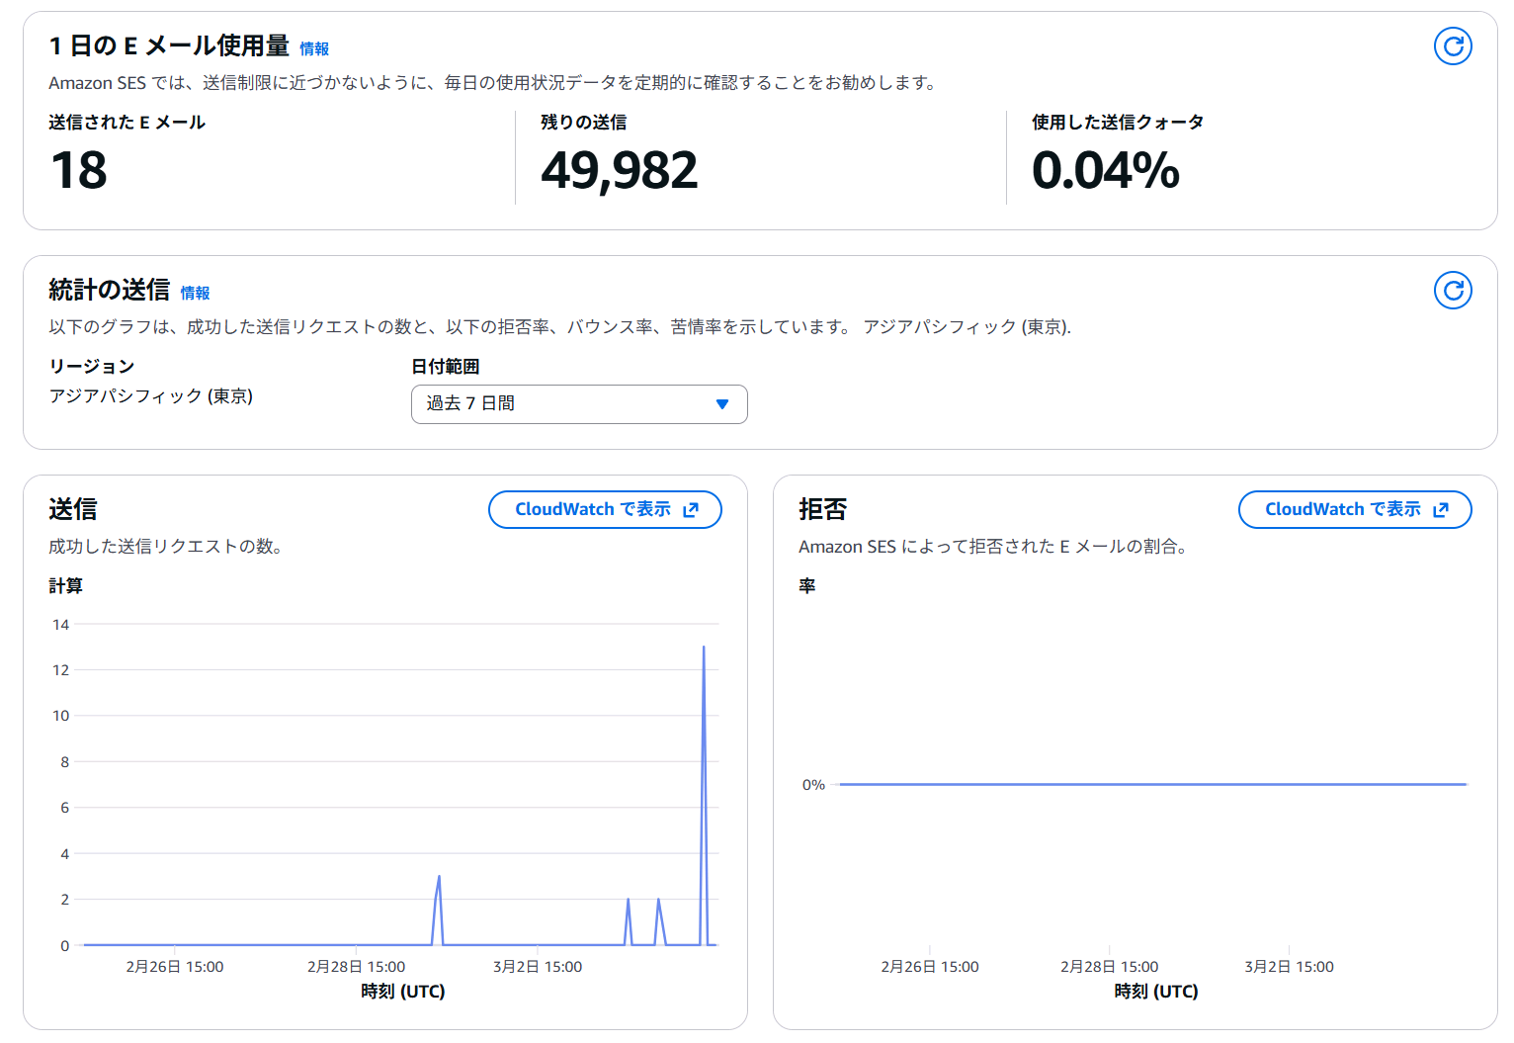The image size is (1514, 1043).
Task: Click the 拒否 chart heading
Action: coord(822,509)
